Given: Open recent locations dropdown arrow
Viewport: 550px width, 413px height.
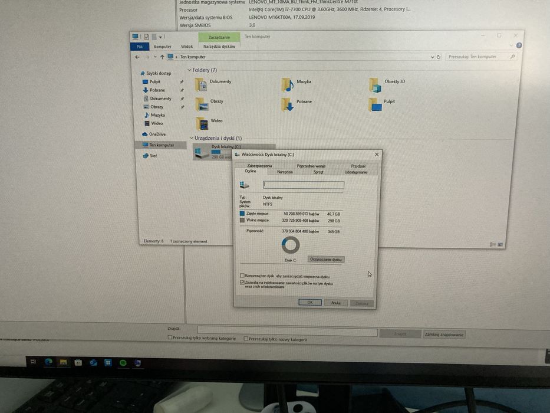Looking at the screenshot, I should [x=155, y=57].
